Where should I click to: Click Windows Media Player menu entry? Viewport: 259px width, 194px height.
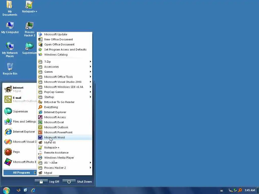click(64, 158)
